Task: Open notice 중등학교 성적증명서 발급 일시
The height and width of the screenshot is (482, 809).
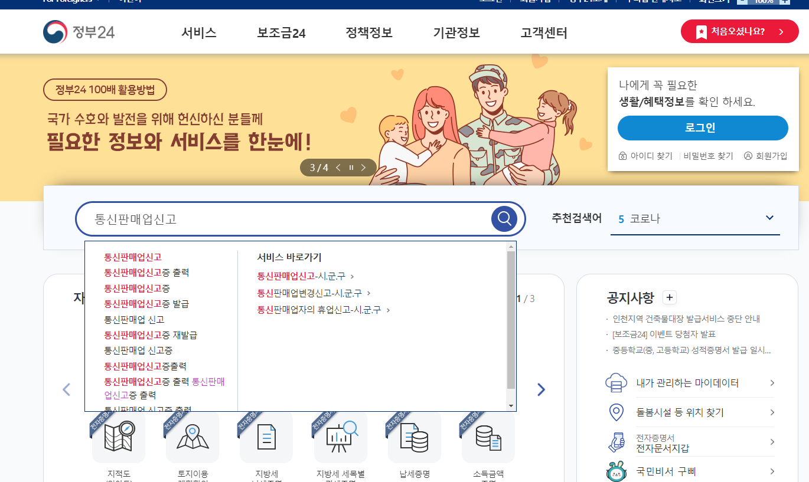Action: click(691, 350)
